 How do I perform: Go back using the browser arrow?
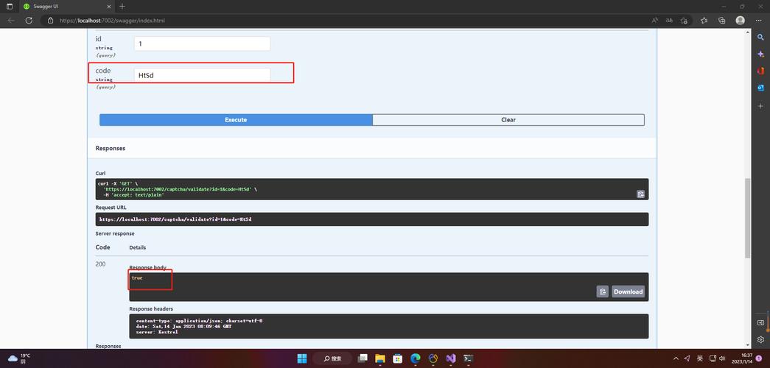11,21
